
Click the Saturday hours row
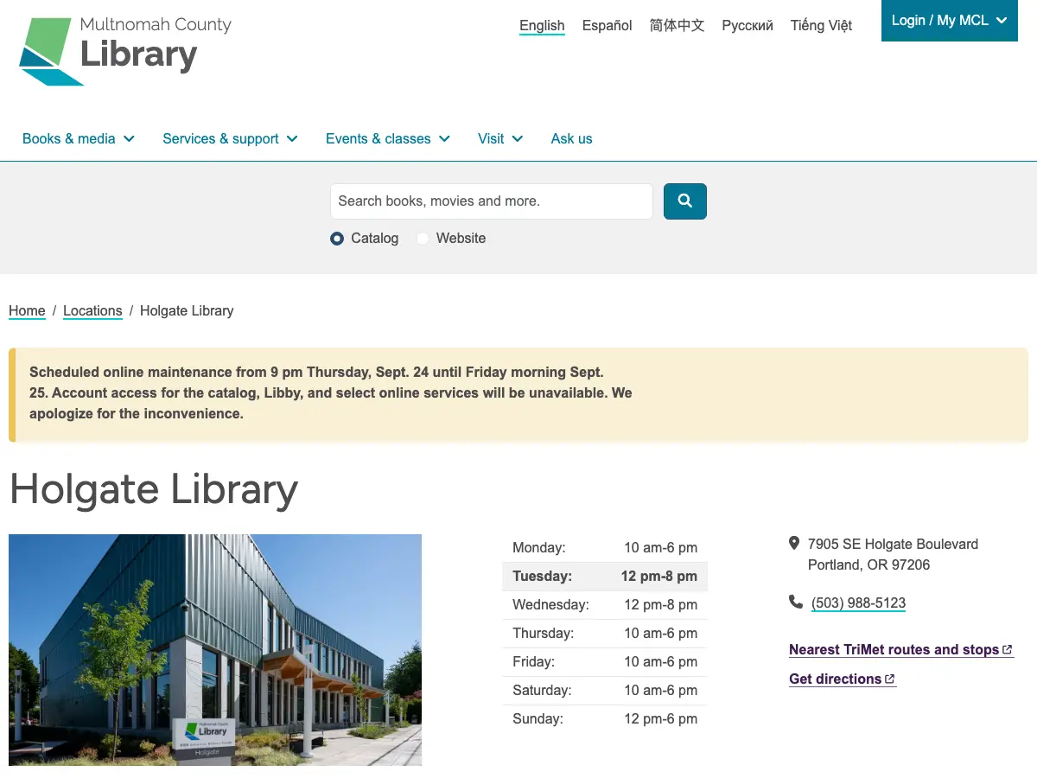pos(605,691)
